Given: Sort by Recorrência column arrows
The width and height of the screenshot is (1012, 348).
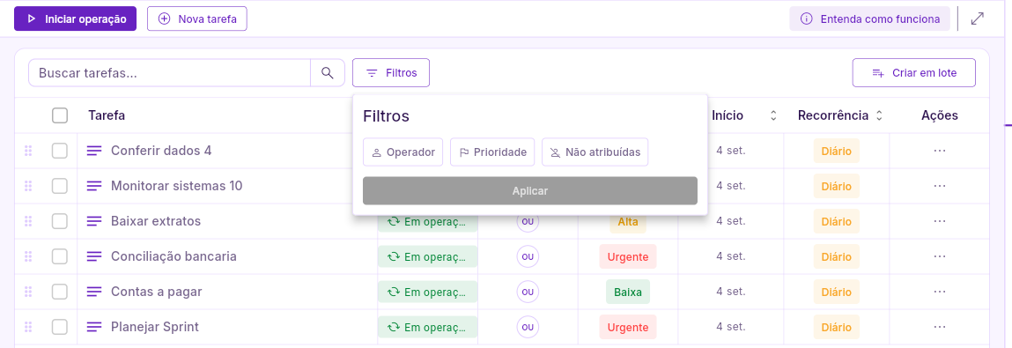Looking at the screenshot, I should pos(879,115).
